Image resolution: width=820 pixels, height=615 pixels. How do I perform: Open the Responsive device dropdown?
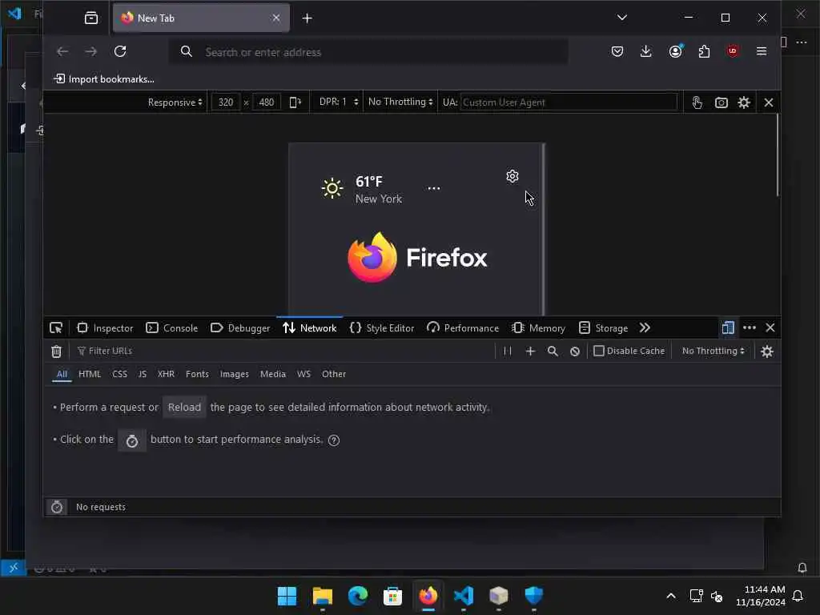pos(175,102)
